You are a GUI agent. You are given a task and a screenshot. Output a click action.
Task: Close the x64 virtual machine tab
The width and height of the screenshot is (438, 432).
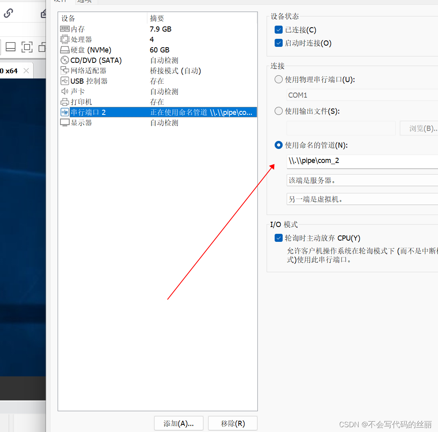[26, 71]
